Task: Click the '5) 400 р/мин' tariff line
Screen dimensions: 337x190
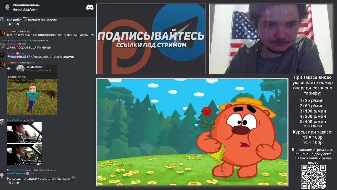Action: pos(313,122)
